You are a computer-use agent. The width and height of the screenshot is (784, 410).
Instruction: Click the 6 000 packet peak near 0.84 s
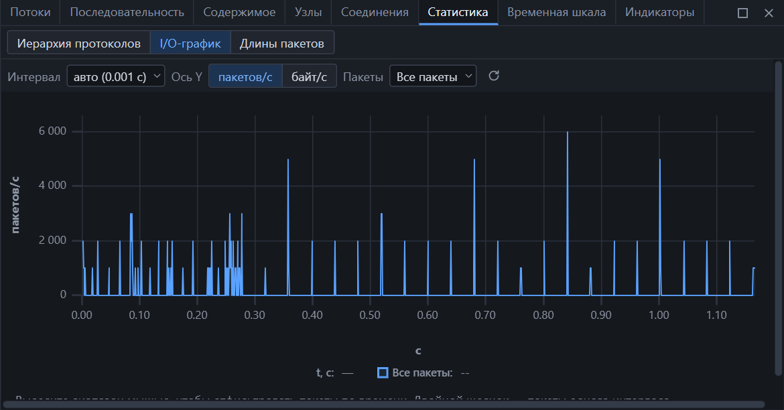[x=568, y=132]
